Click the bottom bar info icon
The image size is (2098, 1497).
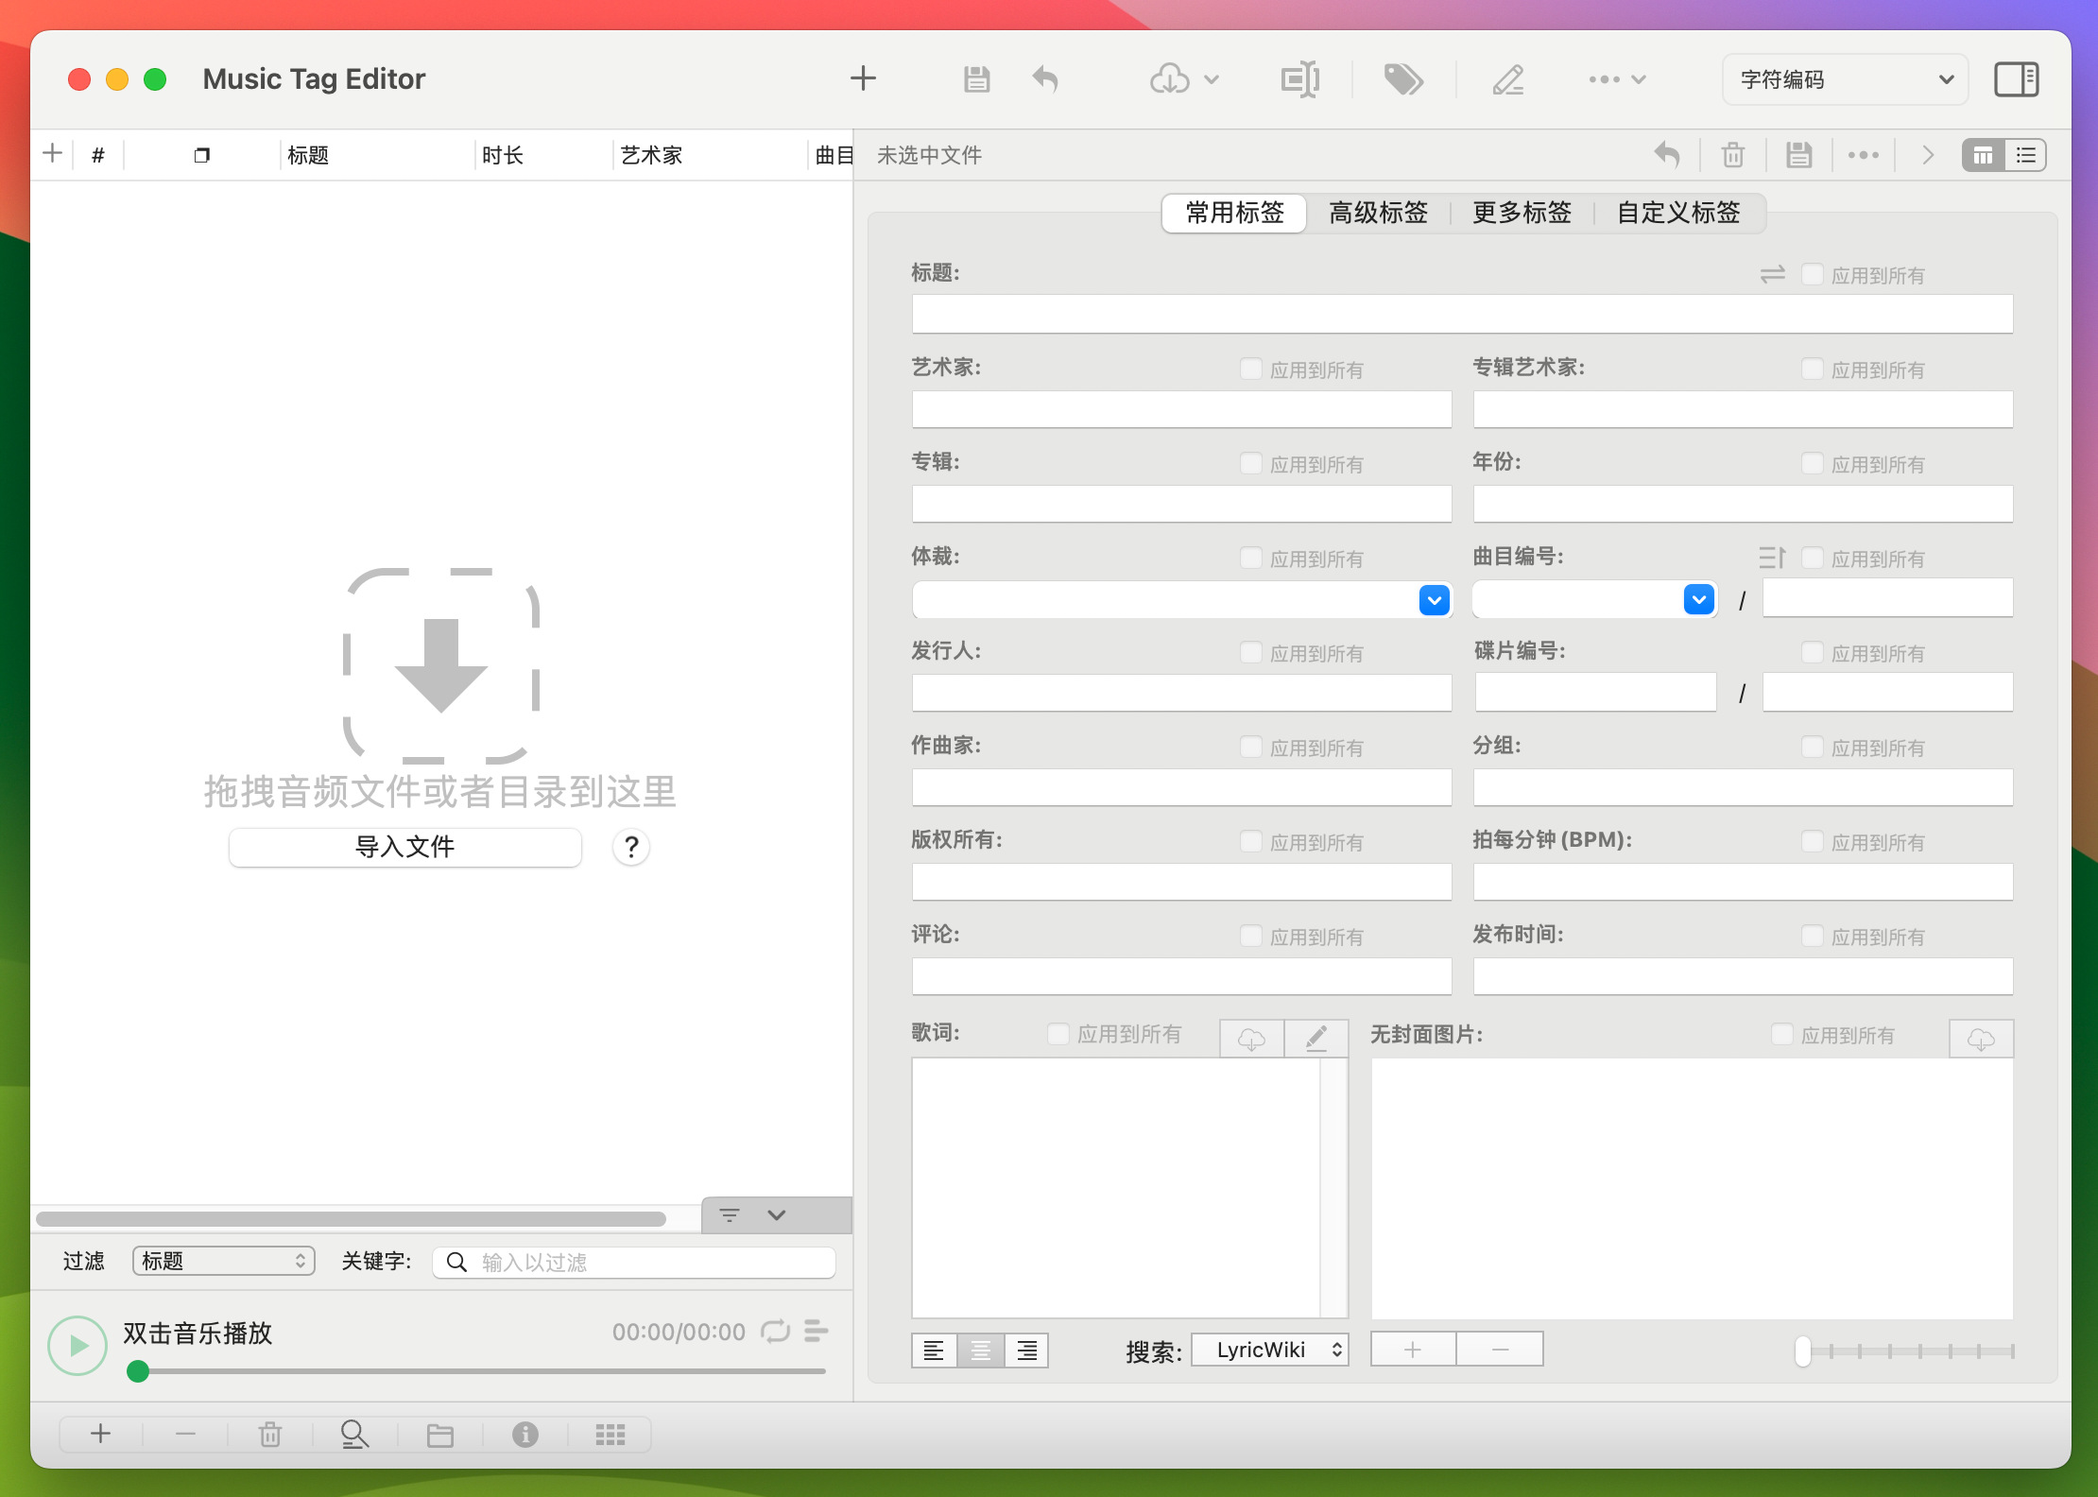[x=525, y=1435]
